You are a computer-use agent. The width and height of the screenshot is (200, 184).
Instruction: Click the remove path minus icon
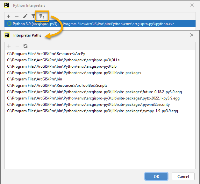(x=17, y=46)
